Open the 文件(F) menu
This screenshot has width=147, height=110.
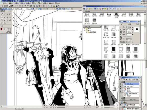pos(5,3)
